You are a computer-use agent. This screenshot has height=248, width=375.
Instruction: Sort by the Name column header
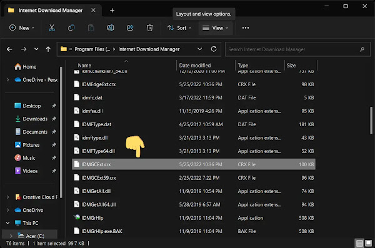point(84,66)
